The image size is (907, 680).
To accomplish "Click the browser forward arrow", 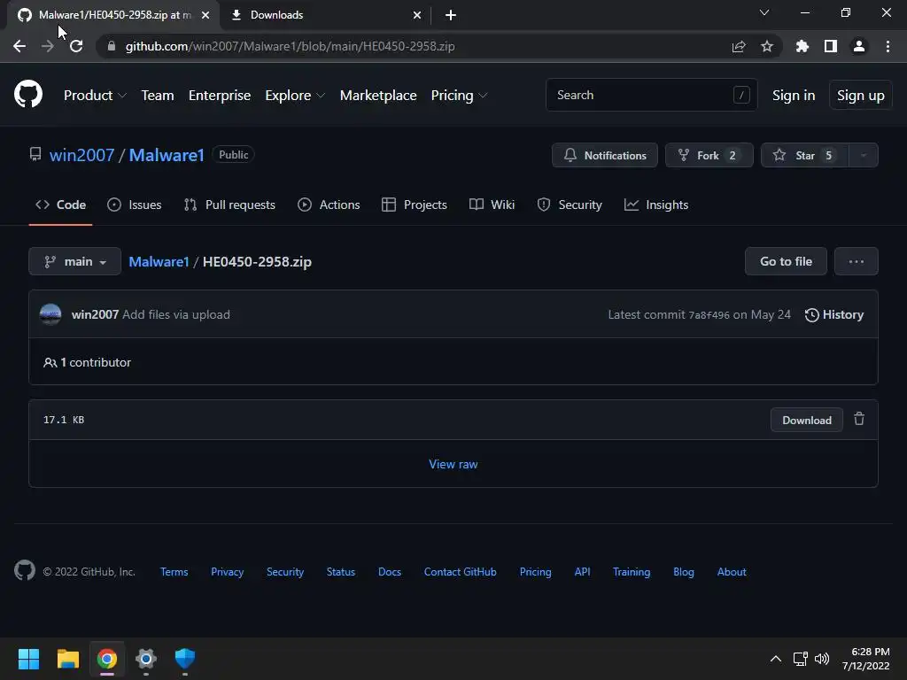I will (48, 46).
